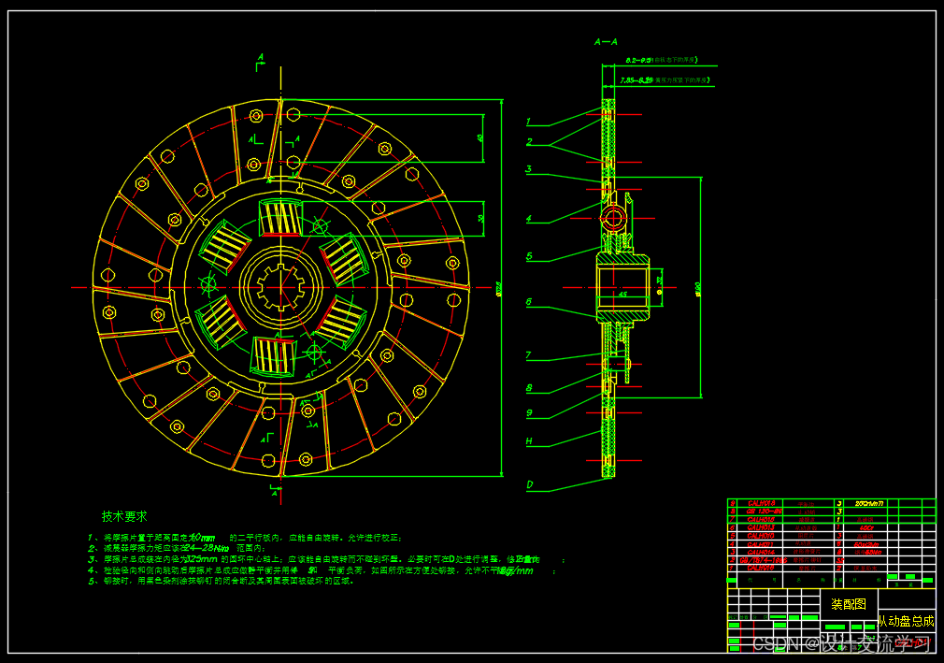Click the '装配图' title block label

click(x=849, y=604)
